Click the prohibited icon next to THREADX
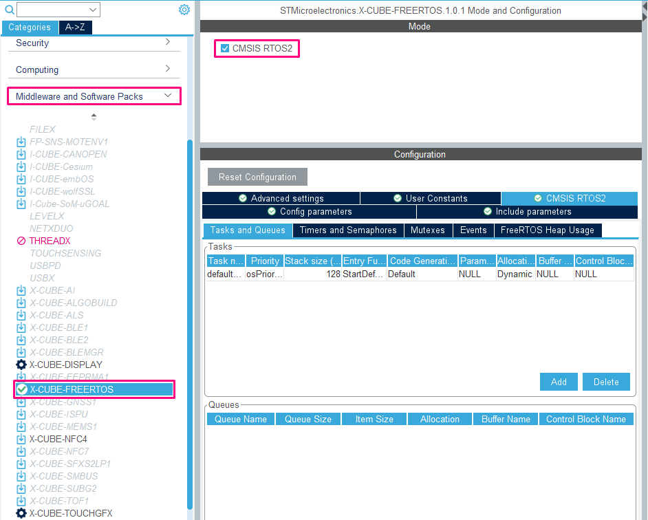 tap(21, 241)
